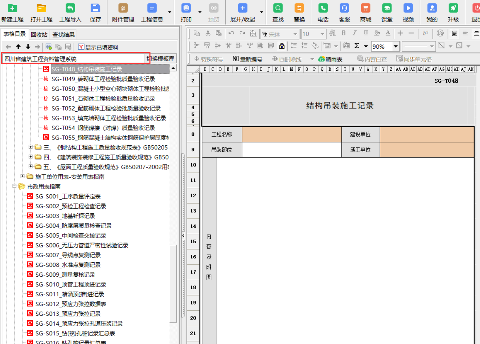This screenshot has height=344, width=480.
Task: Click the sigma sum icon
Action: point(357,46)
